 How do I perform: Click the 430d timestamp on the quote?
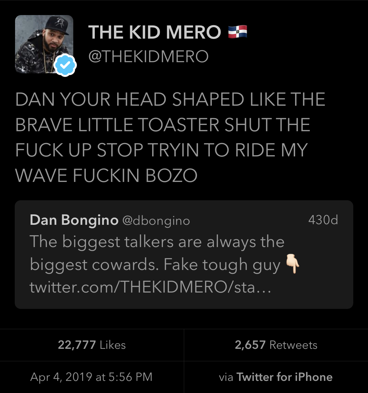point(323,220)
